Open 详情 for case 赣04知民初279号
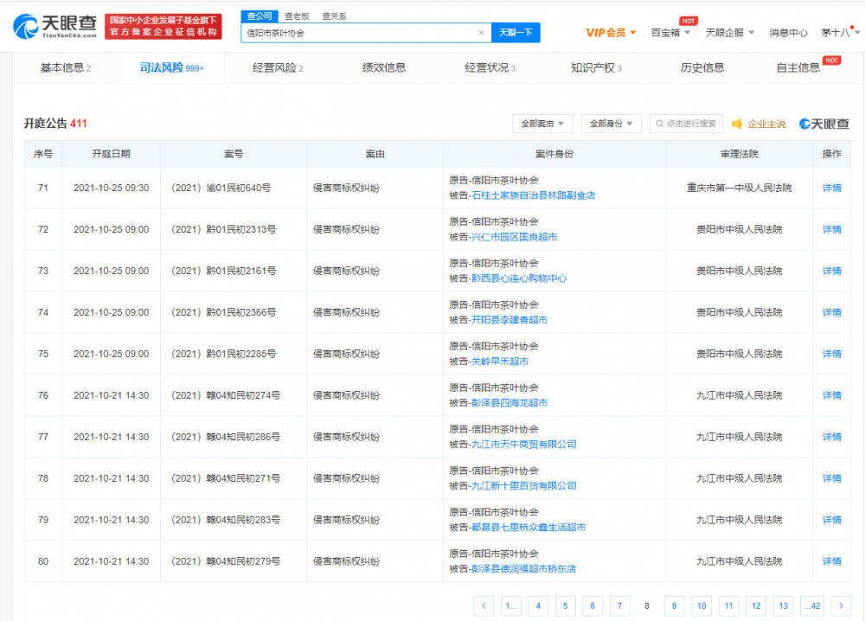 (x=832, y=561)
